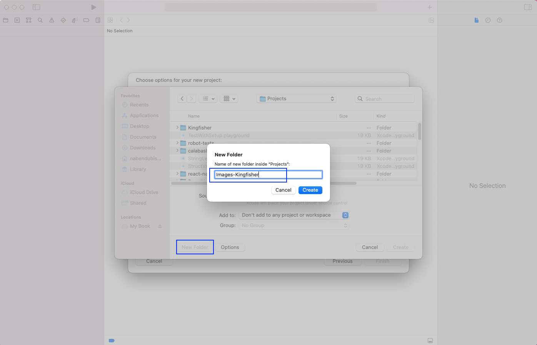Click the add editor icon in the editor bar
537x345 pixels.
tap(432, 20)
